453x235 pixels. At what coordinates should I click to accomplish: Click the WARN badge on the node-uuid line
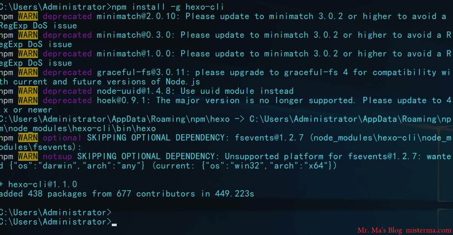coord(28,91)
